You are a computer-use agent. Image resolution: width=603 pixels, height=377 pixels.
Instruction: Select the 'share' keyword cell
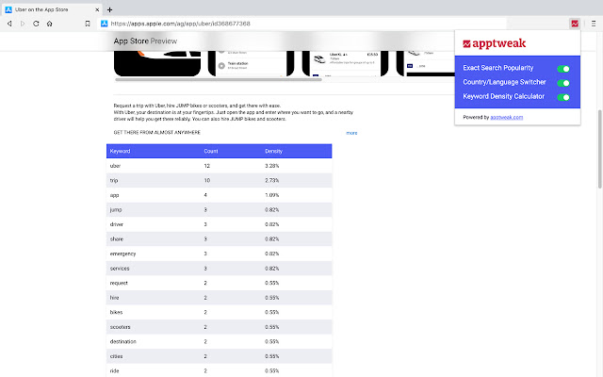point(117,238)
